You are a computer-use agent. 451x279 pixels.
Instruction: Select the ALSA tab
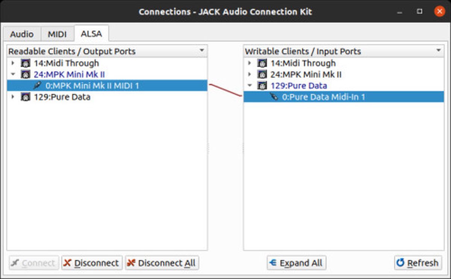[x=91, y=33]
